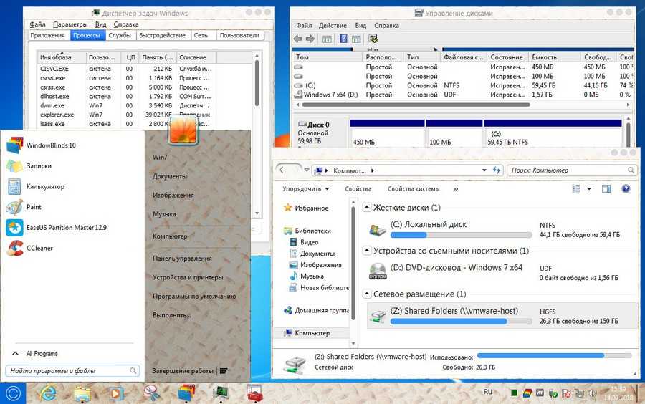Viewport: 645px width, 404px height.
Task: Click the Свойства системы button
Action: (x=414, y=189)
